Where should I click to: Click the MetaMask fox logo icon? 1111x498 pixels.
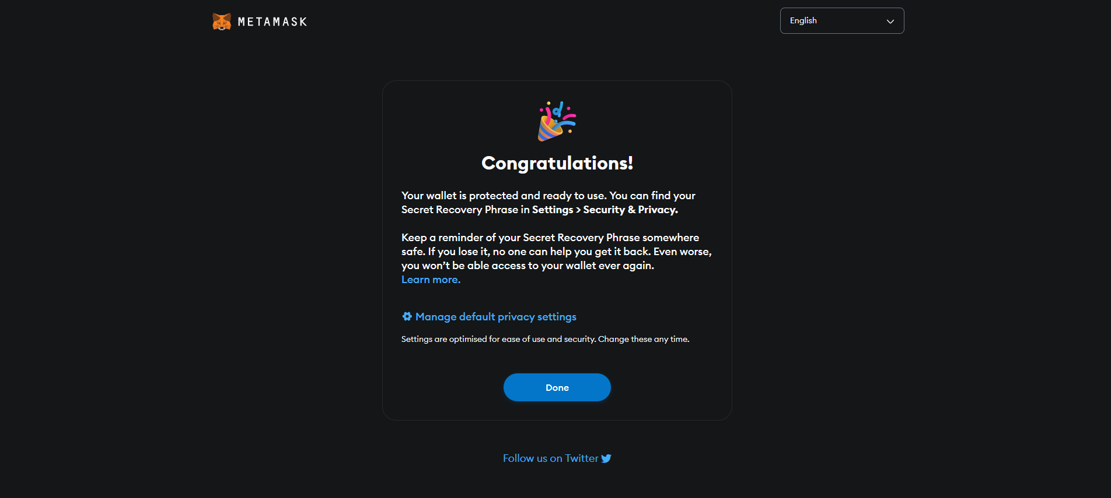[222, 22]
